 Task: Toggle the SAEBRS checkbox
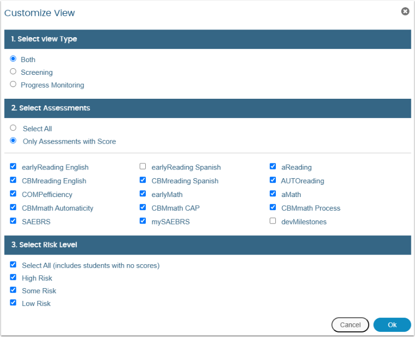13,221
